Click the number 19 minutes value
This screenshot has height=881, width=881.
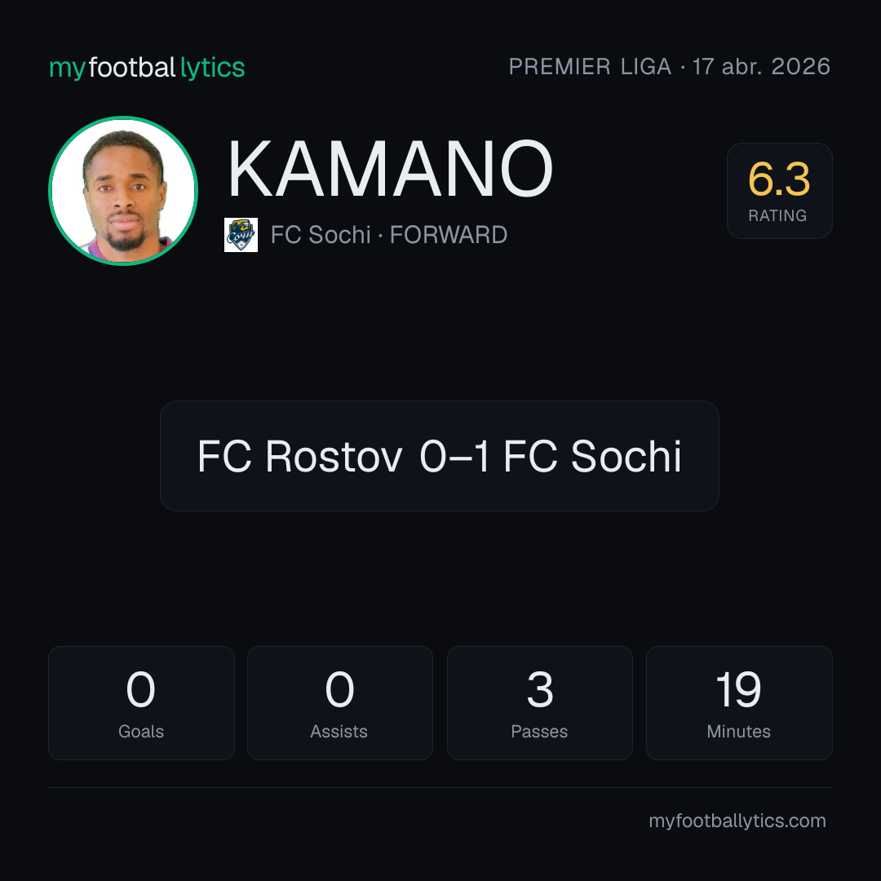[x=738, y=689]
